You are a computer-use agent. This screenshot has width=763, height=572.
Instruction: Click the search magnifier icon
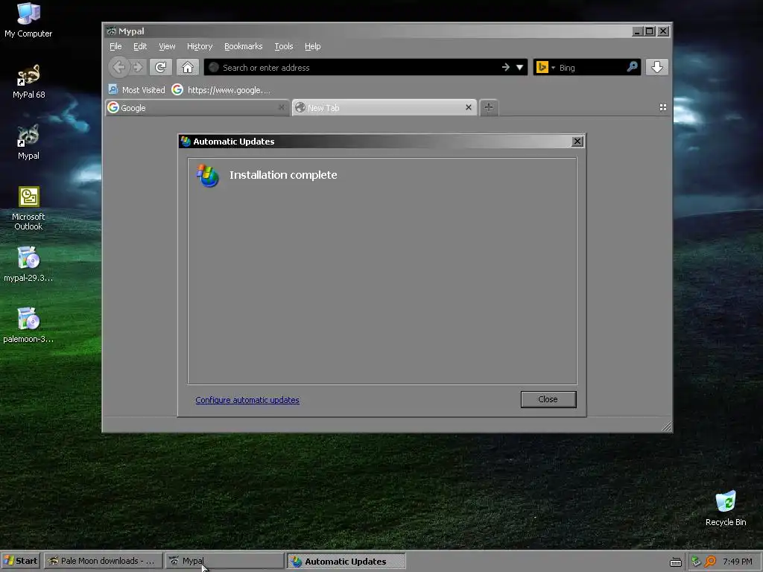click(x=632, y=66)
